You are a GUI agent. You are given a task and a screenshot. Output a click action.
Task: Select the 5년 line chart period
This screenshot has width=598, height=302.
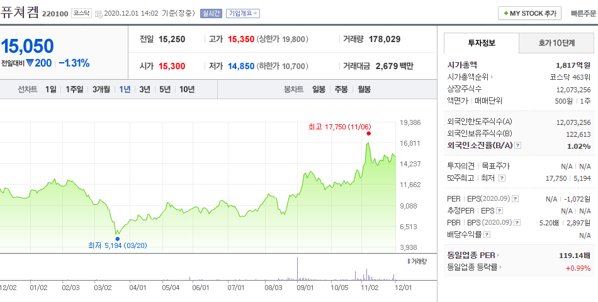[165, 89]
